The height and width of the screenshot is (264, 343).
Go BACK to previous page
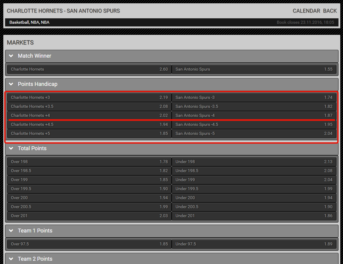pyautogui.click(x=330, y=11)
